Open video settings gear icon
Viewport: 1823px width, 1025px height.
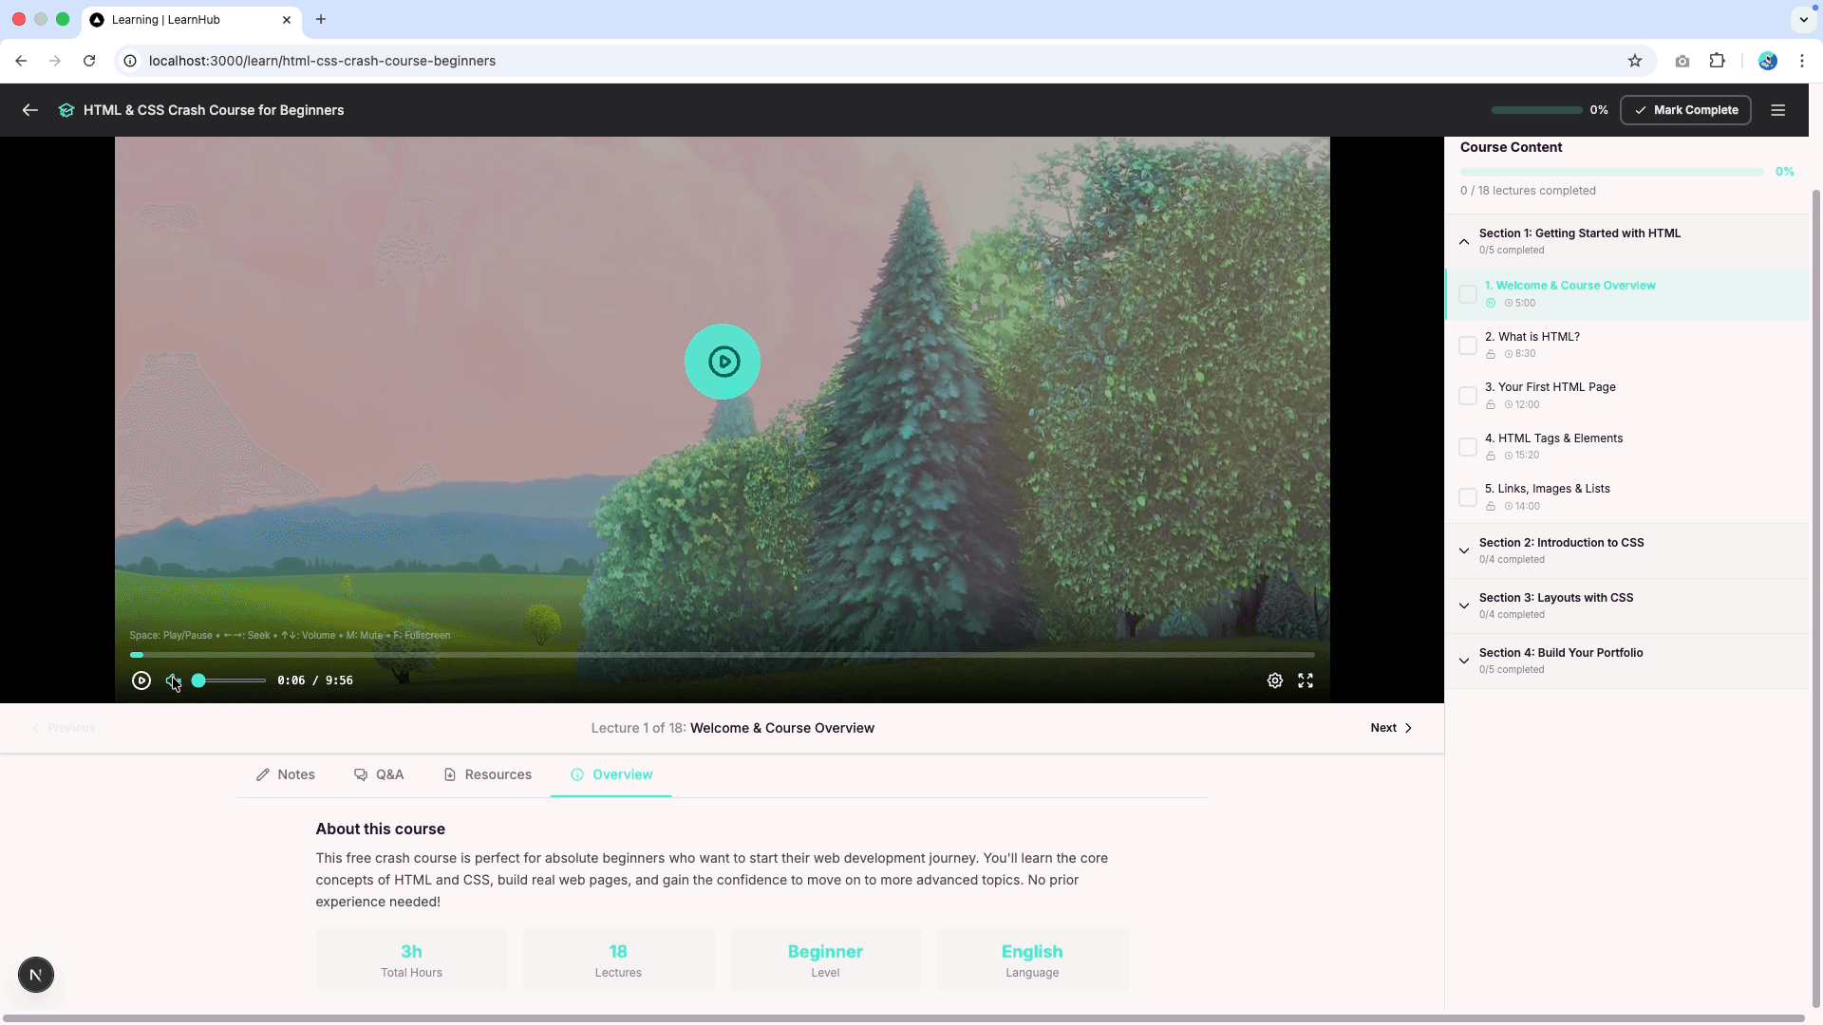pyautogui.click(x=1275, y=680)
